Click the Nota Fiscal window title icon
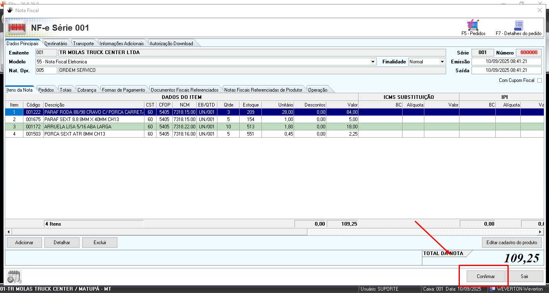The width and height of the screenshot is (549, 293). [10, 10]
